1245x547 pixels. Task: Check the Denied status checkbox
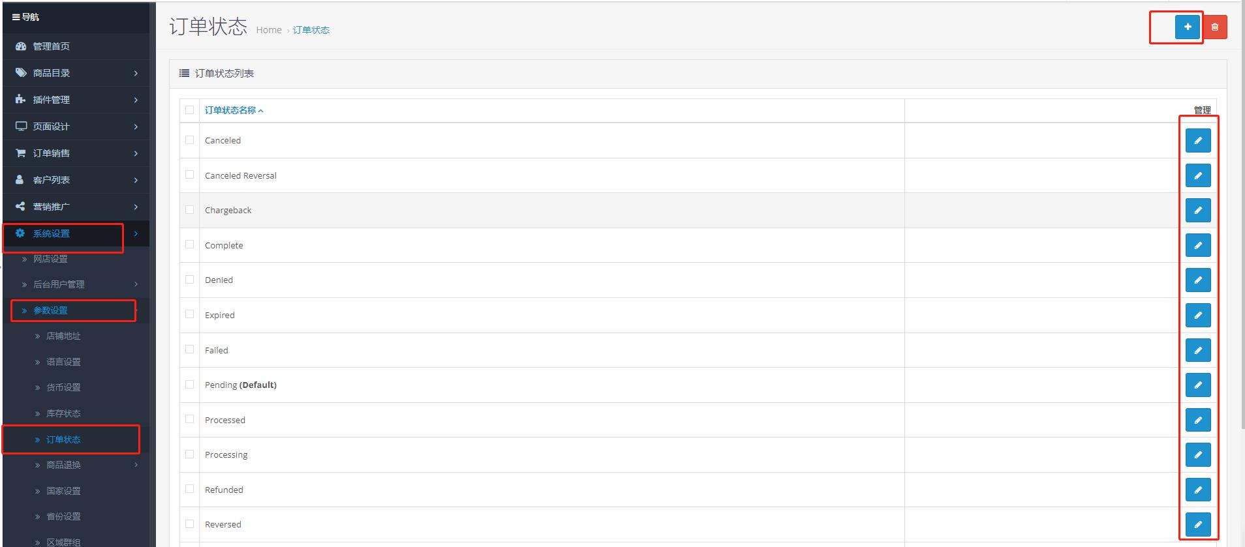(190, 279)
